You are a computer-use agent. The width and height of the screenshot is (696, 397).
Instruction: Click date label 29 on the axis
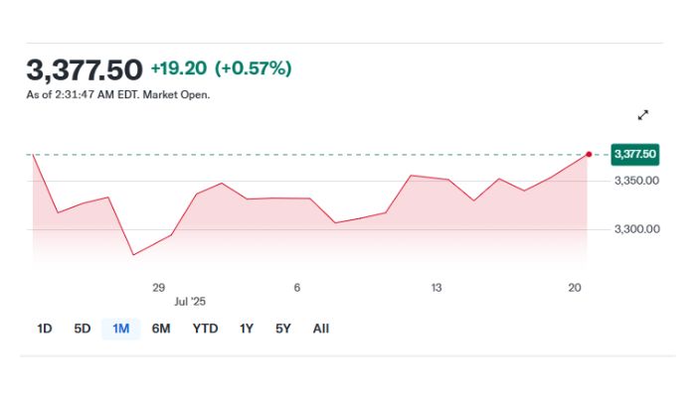(x=158, y=288)
